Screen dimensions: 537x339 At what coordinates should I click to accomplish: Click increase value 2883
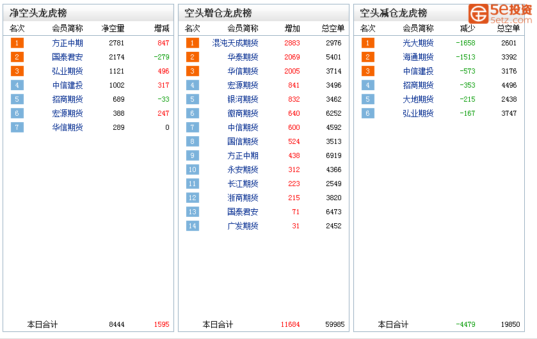292,43
